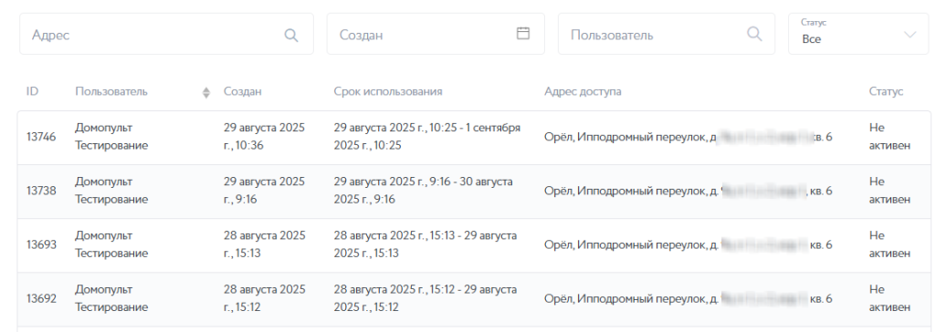This screenshot has width=935, height=332.
Task: Click the Не активен status in row 13692
Action: pos(889,298)
